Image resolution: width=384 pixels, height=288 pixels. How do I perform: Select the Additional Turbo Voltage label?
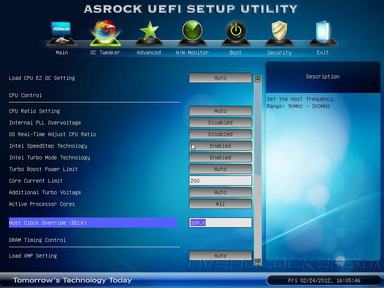(x=45, y=192)
